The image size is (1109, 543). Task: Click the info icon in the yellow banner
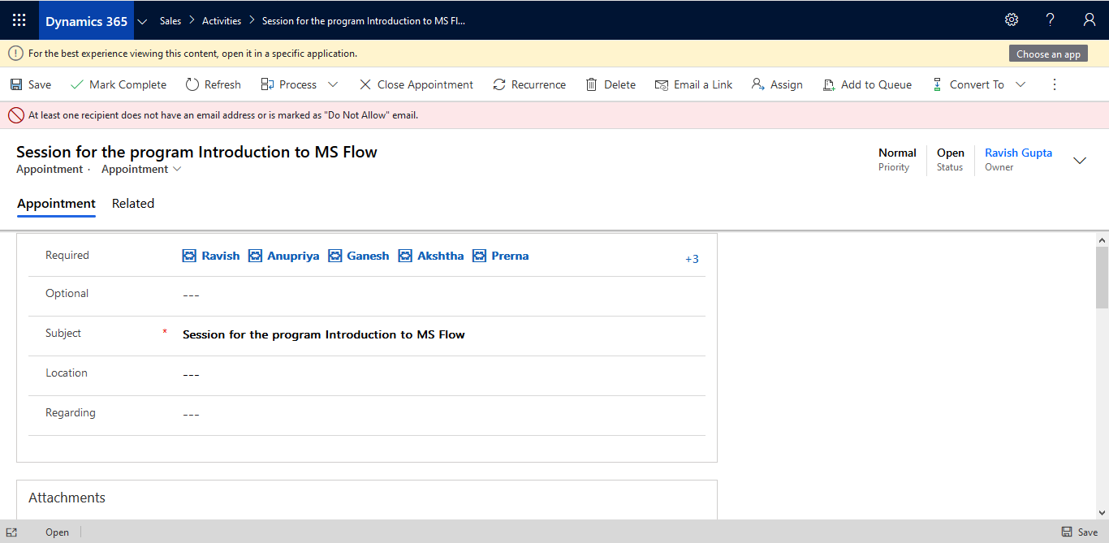(x=15, y=54)
